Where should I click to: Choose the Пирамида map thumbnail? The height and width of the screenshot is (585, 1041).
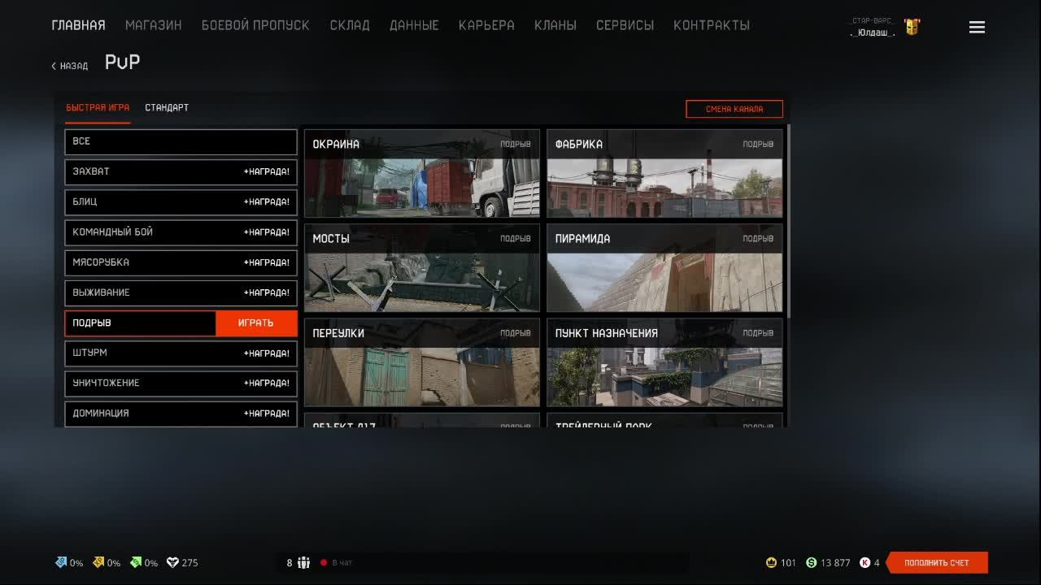coord(664,268)
